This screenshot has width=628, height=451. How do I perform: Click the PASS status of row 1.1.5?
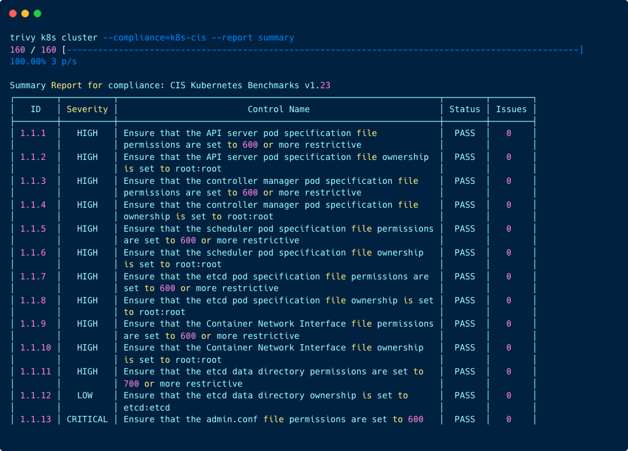click(465, 229)
